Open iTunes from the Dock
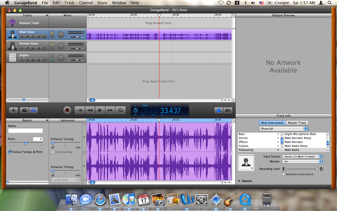Viewport: 337px width, 211px height. pos(129,200)
